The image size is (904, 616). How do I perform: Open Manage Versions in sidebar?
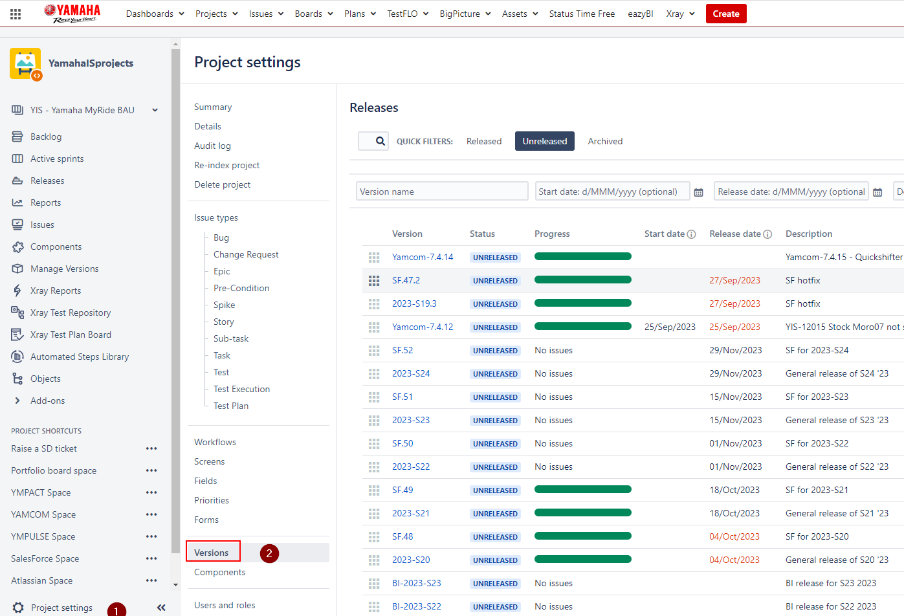[x=65, y=269]
